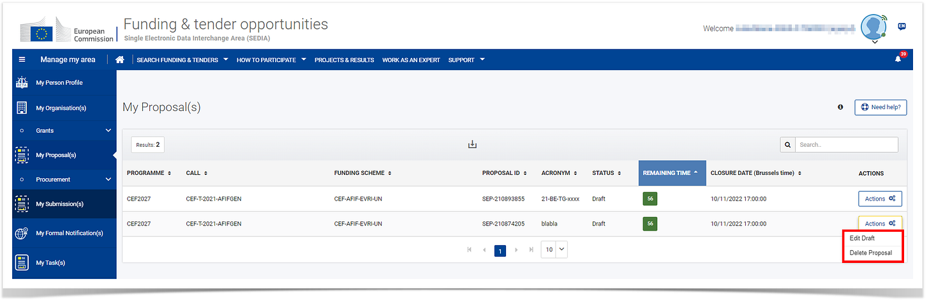Click the information icon near Need help
929x302 pixels.
point(840,107)
